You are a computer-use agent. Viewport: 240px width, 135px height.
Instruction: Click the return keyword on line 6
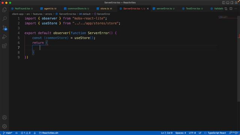click(38, 43)
